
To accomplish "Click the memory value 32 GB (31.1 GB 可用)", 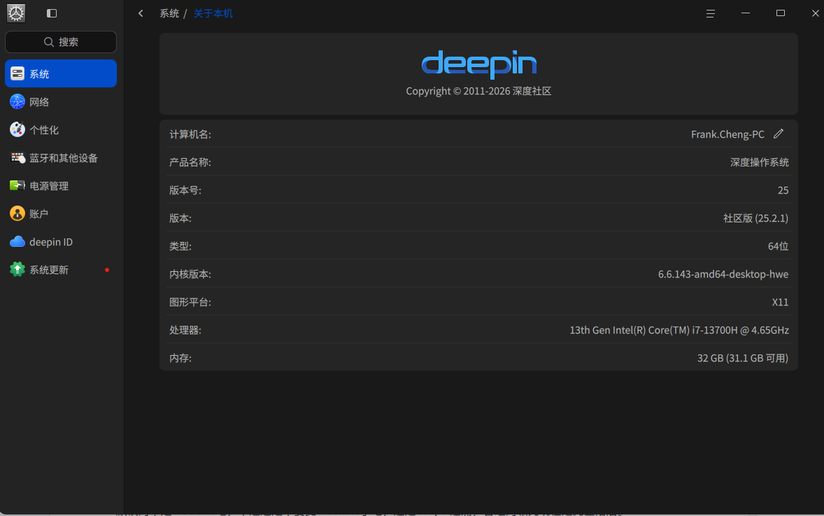I will (743, 358).
